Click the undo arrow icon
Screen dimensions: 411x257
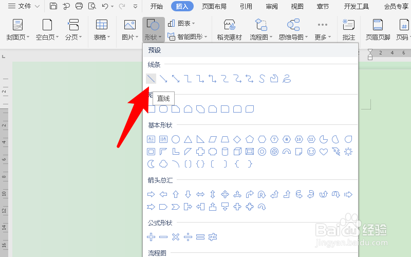(x=105, y=6)
